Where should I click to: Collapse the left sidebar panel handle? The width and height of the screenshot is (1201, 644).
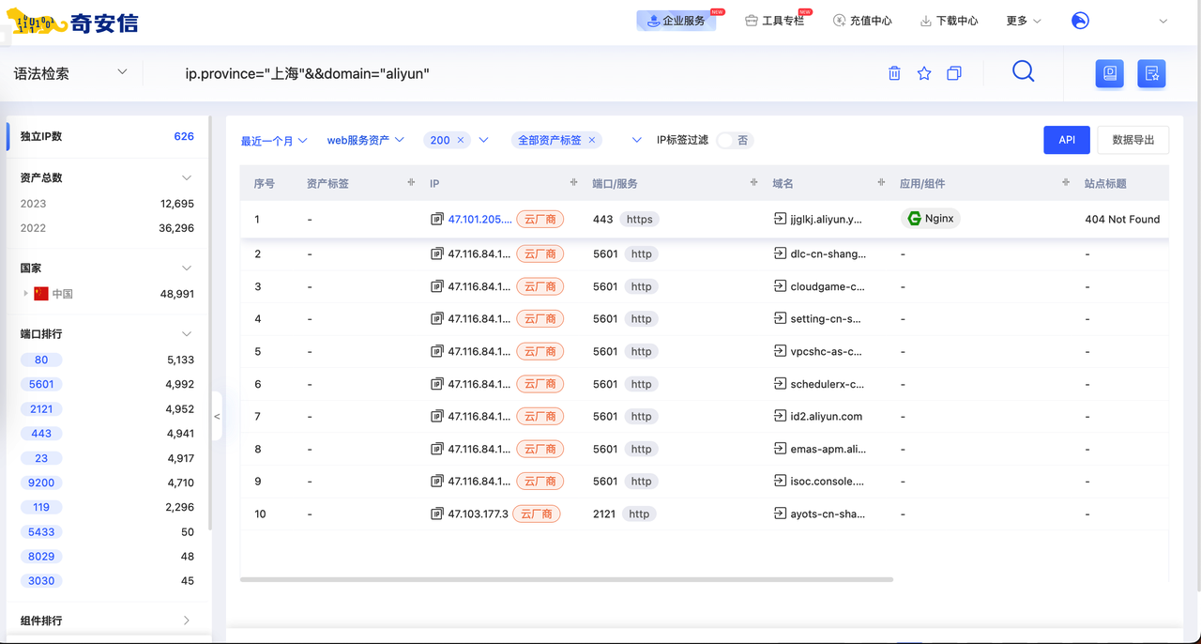point(217,416)
